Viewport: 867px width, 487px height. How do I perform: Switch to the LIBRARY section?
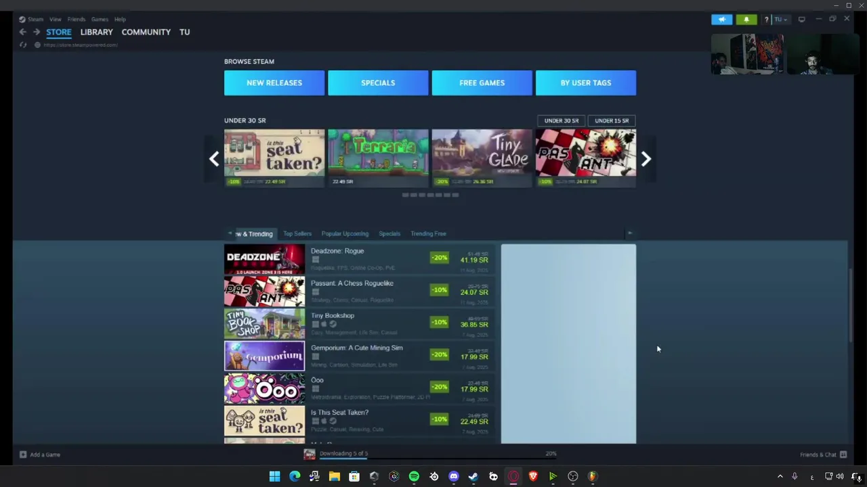(96, 32)
